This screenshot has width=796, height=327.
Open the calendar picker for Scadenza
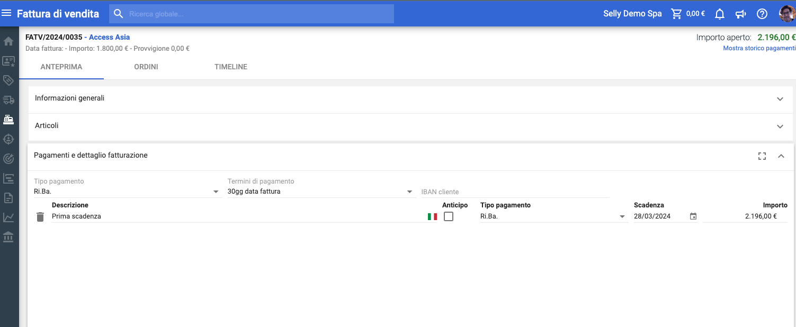tap(693, 216)
